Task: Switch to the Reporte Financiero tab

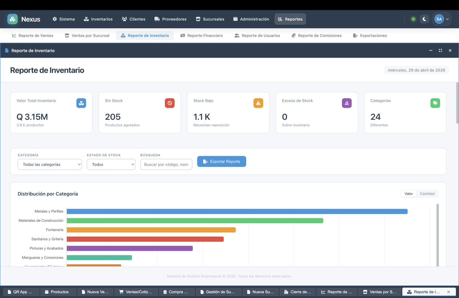Action: tap(202, 35)
